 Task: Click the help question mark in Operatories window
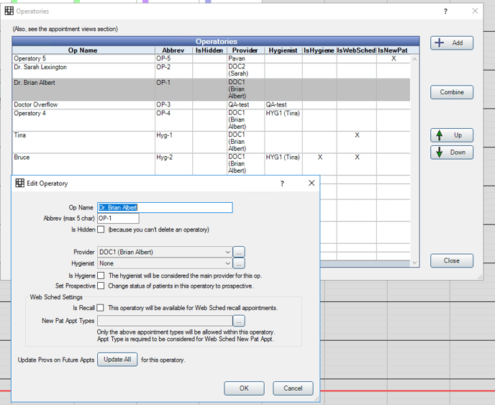(445, 12)
